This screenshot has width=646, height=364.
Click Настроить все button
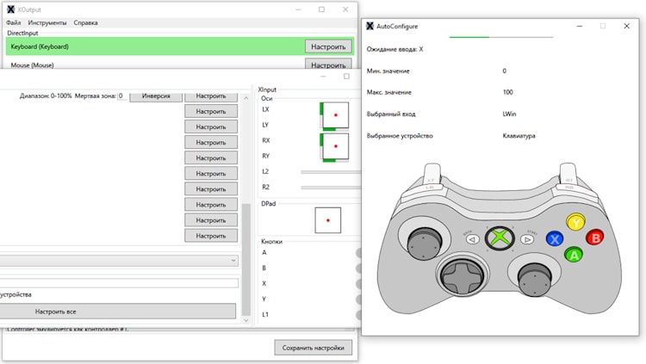coord(117,312)
